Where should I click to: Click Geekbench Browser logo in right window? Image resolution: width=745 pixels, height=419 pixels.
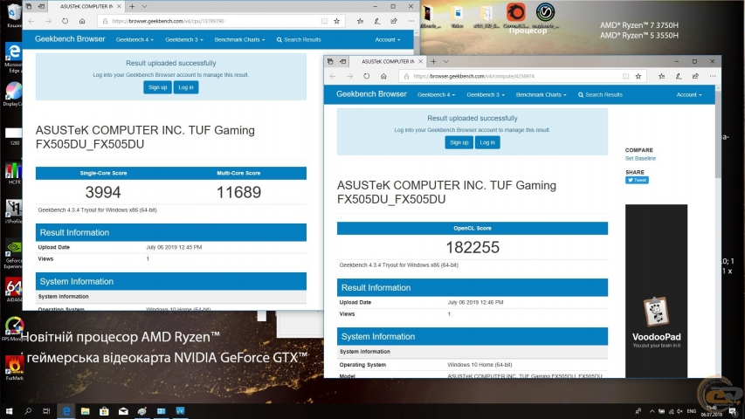(371, 94)
